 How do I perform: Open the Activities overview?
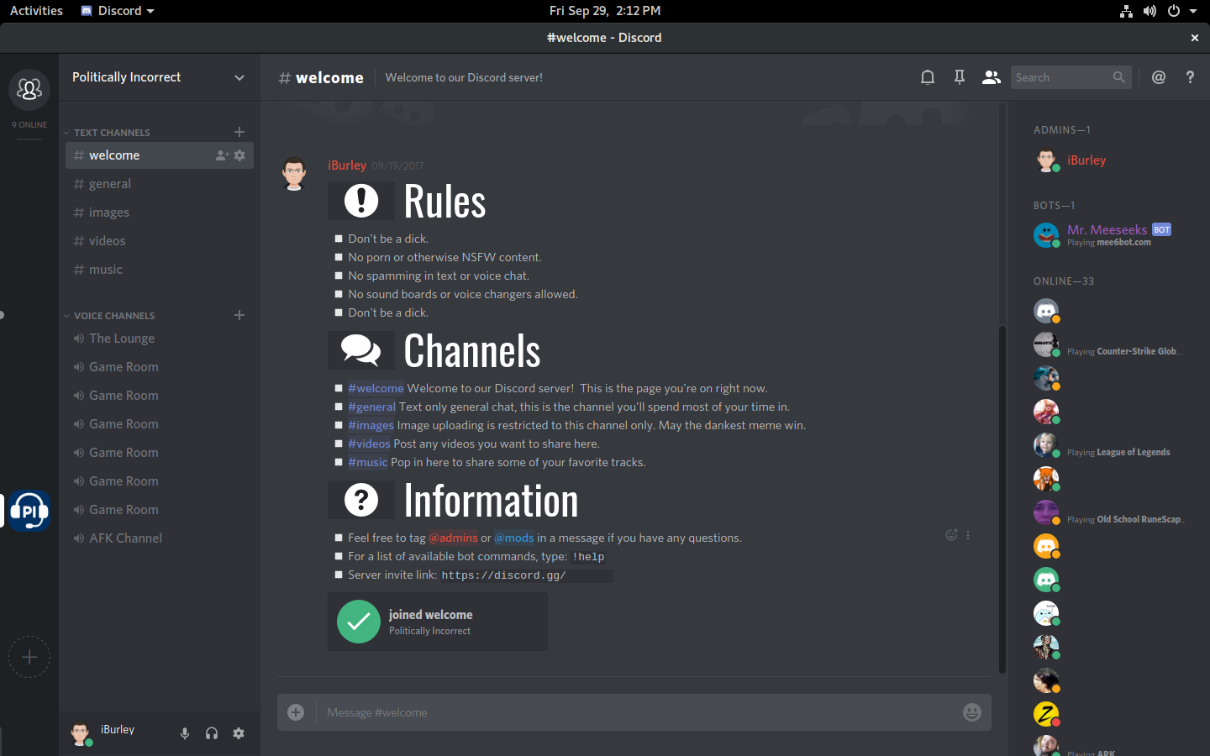point(36,11)
